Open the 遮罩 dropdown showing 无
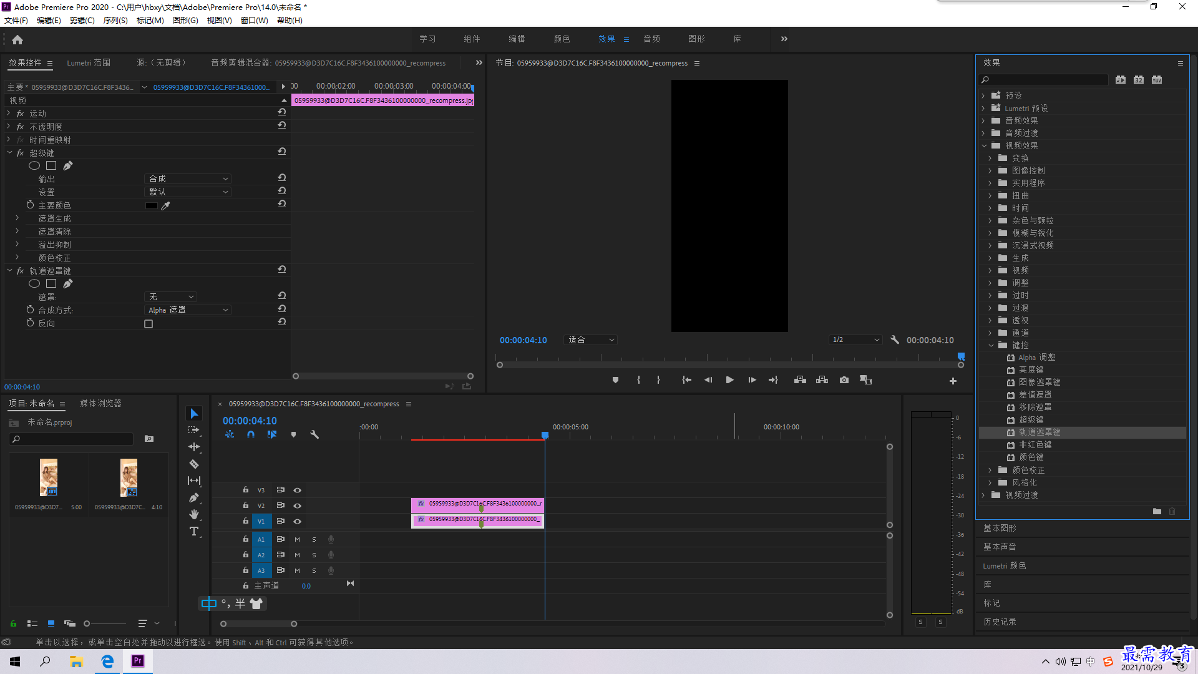This screenshot has width=1198, height=674. pyautogui.click(x=171, y=296)
